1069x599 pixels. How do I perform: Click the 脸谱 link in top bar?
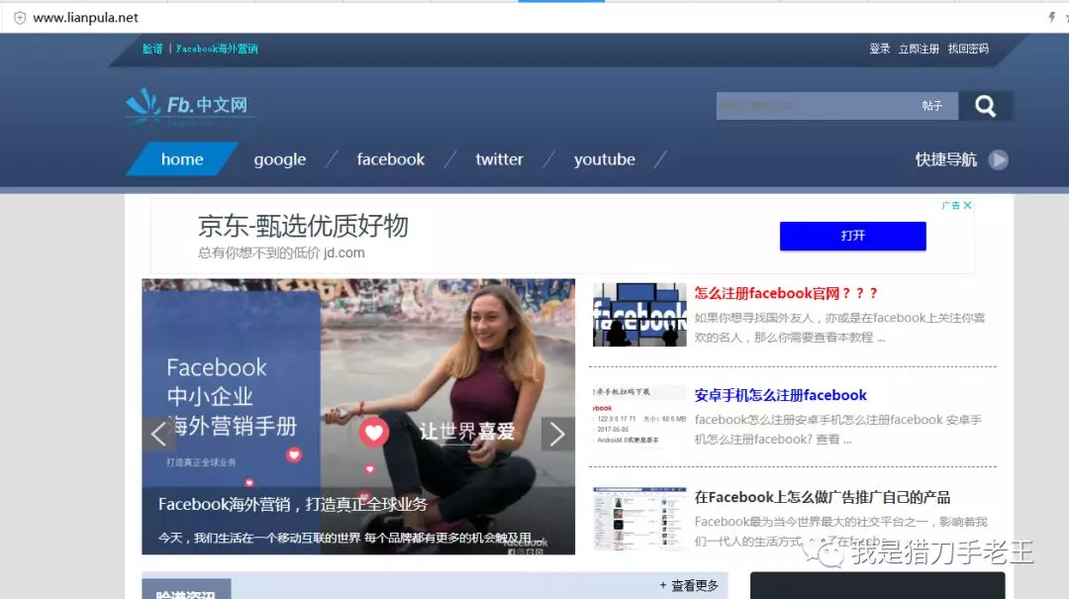tap(152, 49)
